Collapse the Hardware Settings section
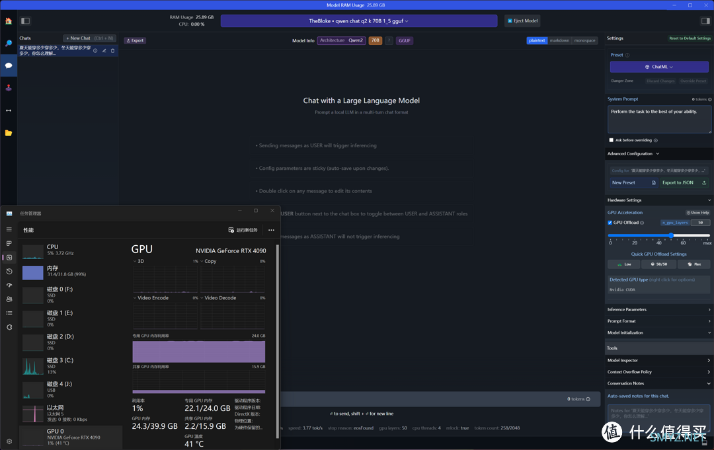This screenshot has height=450, width=714. coord(659,200)
